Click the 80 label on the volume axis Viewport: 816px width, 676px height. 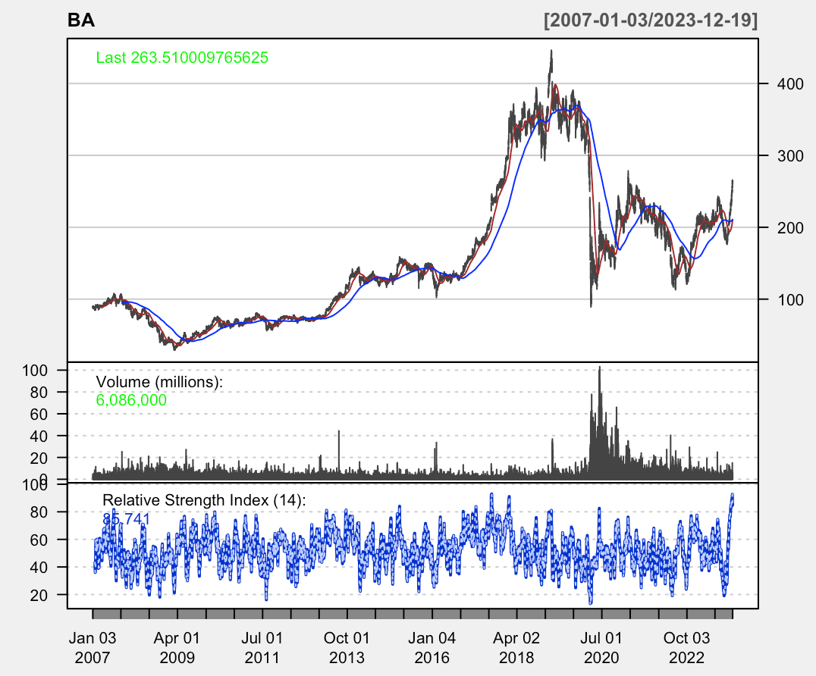(39, 392)
